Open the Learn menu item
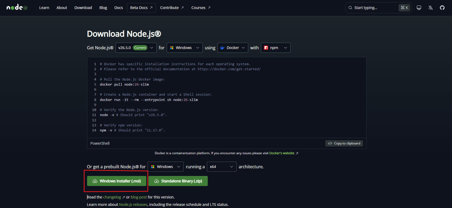Screen dimensions: 452x208 pyautogui.click(x=44, y=8)
